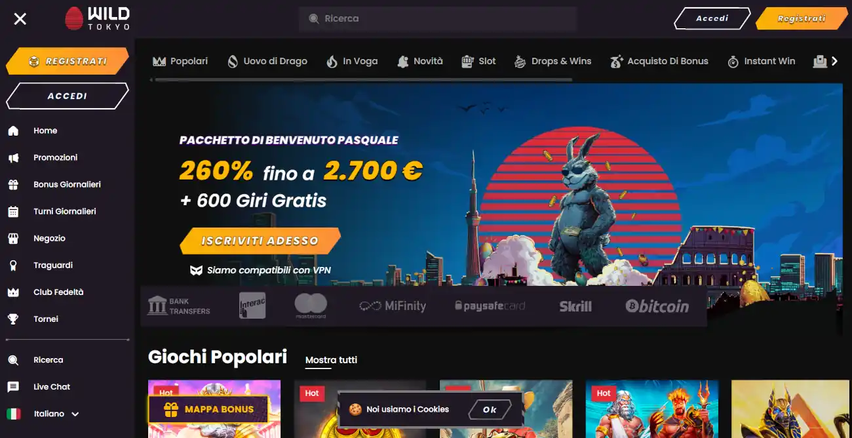Focus the Ricerca search field

pos(437,19)
